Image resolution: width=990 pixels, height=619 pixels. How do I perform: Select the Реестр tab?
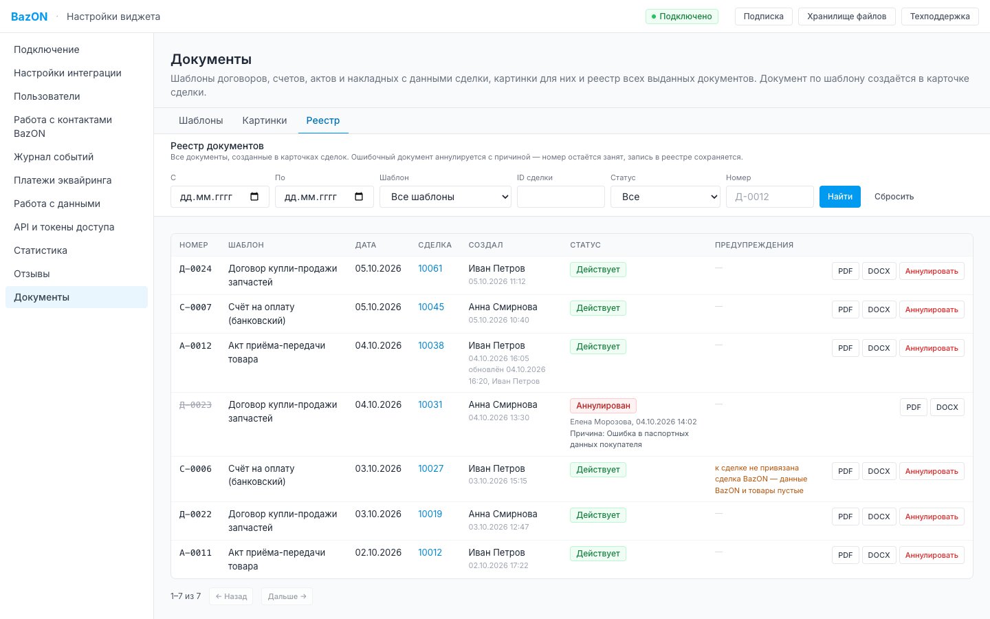323,120
